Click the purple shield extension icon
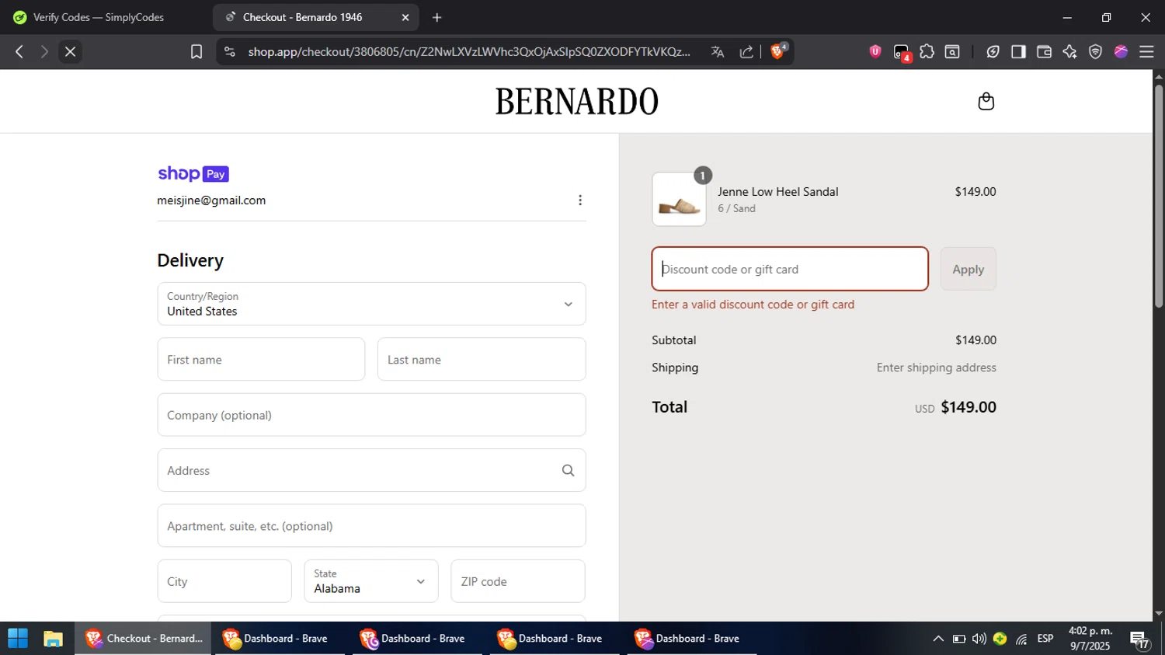The width and height of the screenshot is (1165, 655). point(875,51)
